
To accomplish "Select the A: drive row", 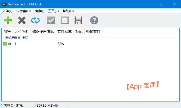I will click(90, 44).
